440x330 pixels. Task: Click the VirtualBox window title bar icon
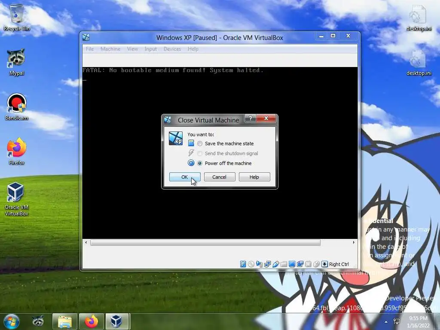(86, 37)
